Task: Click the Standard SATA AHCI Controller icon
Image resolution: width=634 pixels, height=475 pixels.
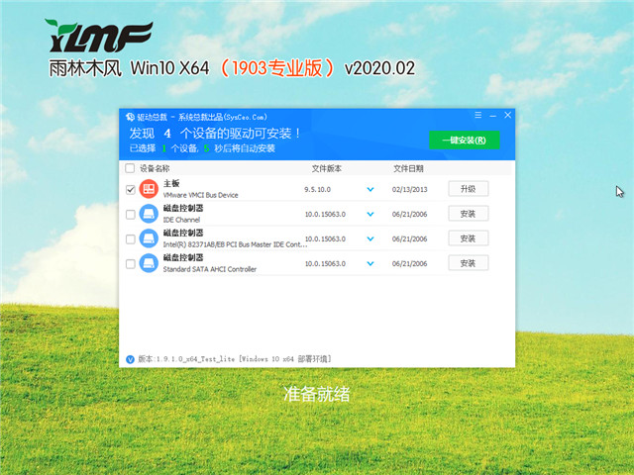Action: (x=149, y=262)
